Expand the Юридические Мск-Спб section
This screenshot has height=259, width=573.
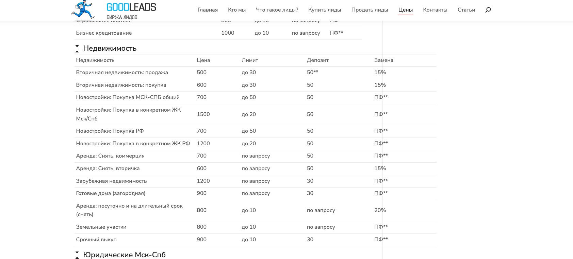pyautogui.click(x=77, y=255)
